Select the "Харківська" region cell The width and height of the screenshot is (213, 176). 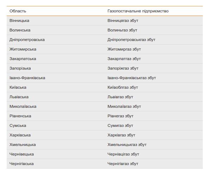pyautogui.click(x=20, y=135)
